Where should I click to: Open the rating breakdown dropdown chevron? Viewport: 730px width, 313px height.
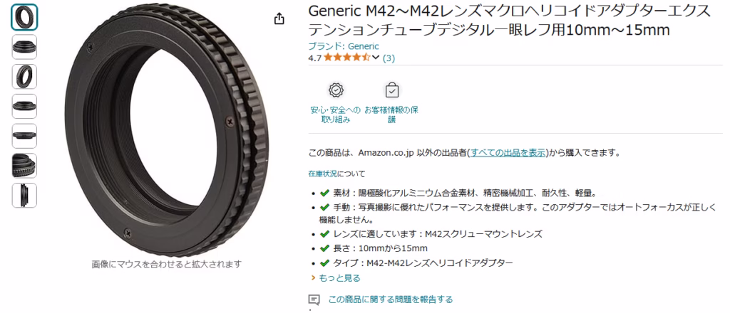[x=376, y=58]
